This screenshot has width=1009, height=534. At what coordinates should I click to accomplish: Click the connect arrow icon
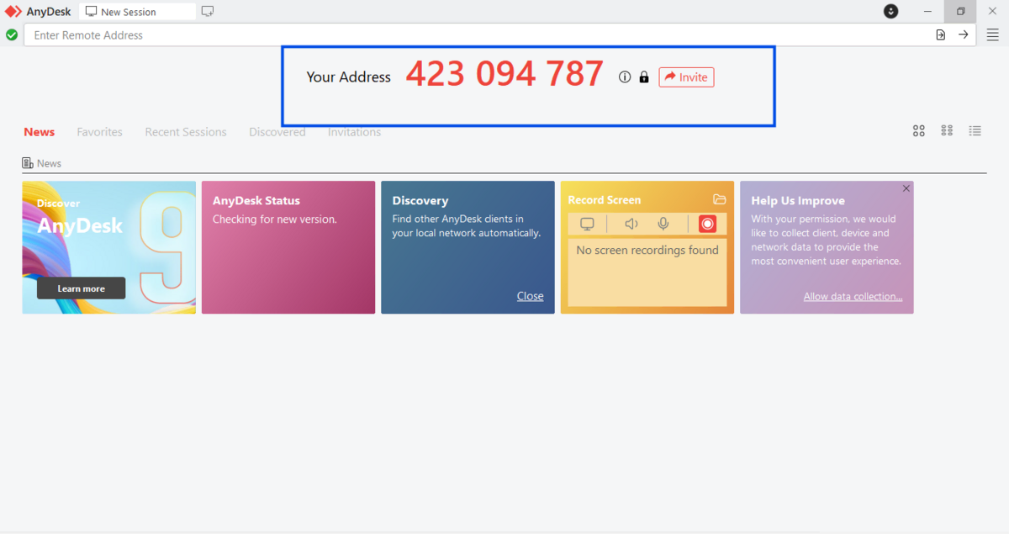pyautogui.click(x=964, y=34)
